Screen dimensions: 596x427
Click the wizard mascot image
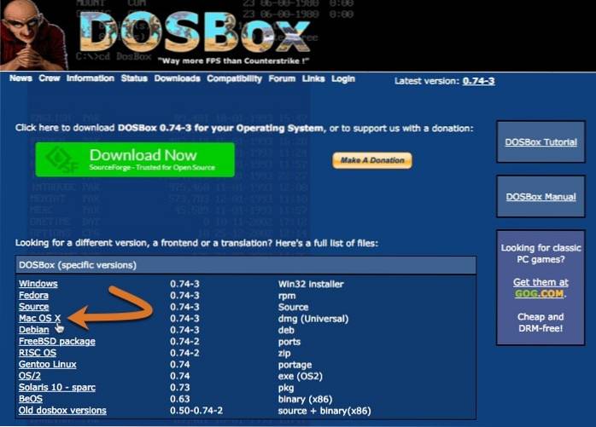tap(34, 34)
